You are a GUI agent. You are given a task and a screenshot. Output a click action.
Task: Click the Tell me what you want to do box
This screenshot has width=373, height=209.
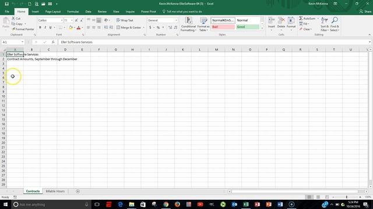coord(182,12)
